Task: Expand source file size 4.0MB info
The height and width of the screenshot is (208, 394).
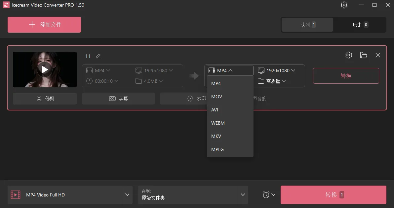Action: coord(149,81)
